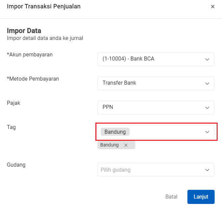Click the Akun pembayaran field label
This screenshot has width=222, height=213.
pyautogui.click(x=30, y=54)
